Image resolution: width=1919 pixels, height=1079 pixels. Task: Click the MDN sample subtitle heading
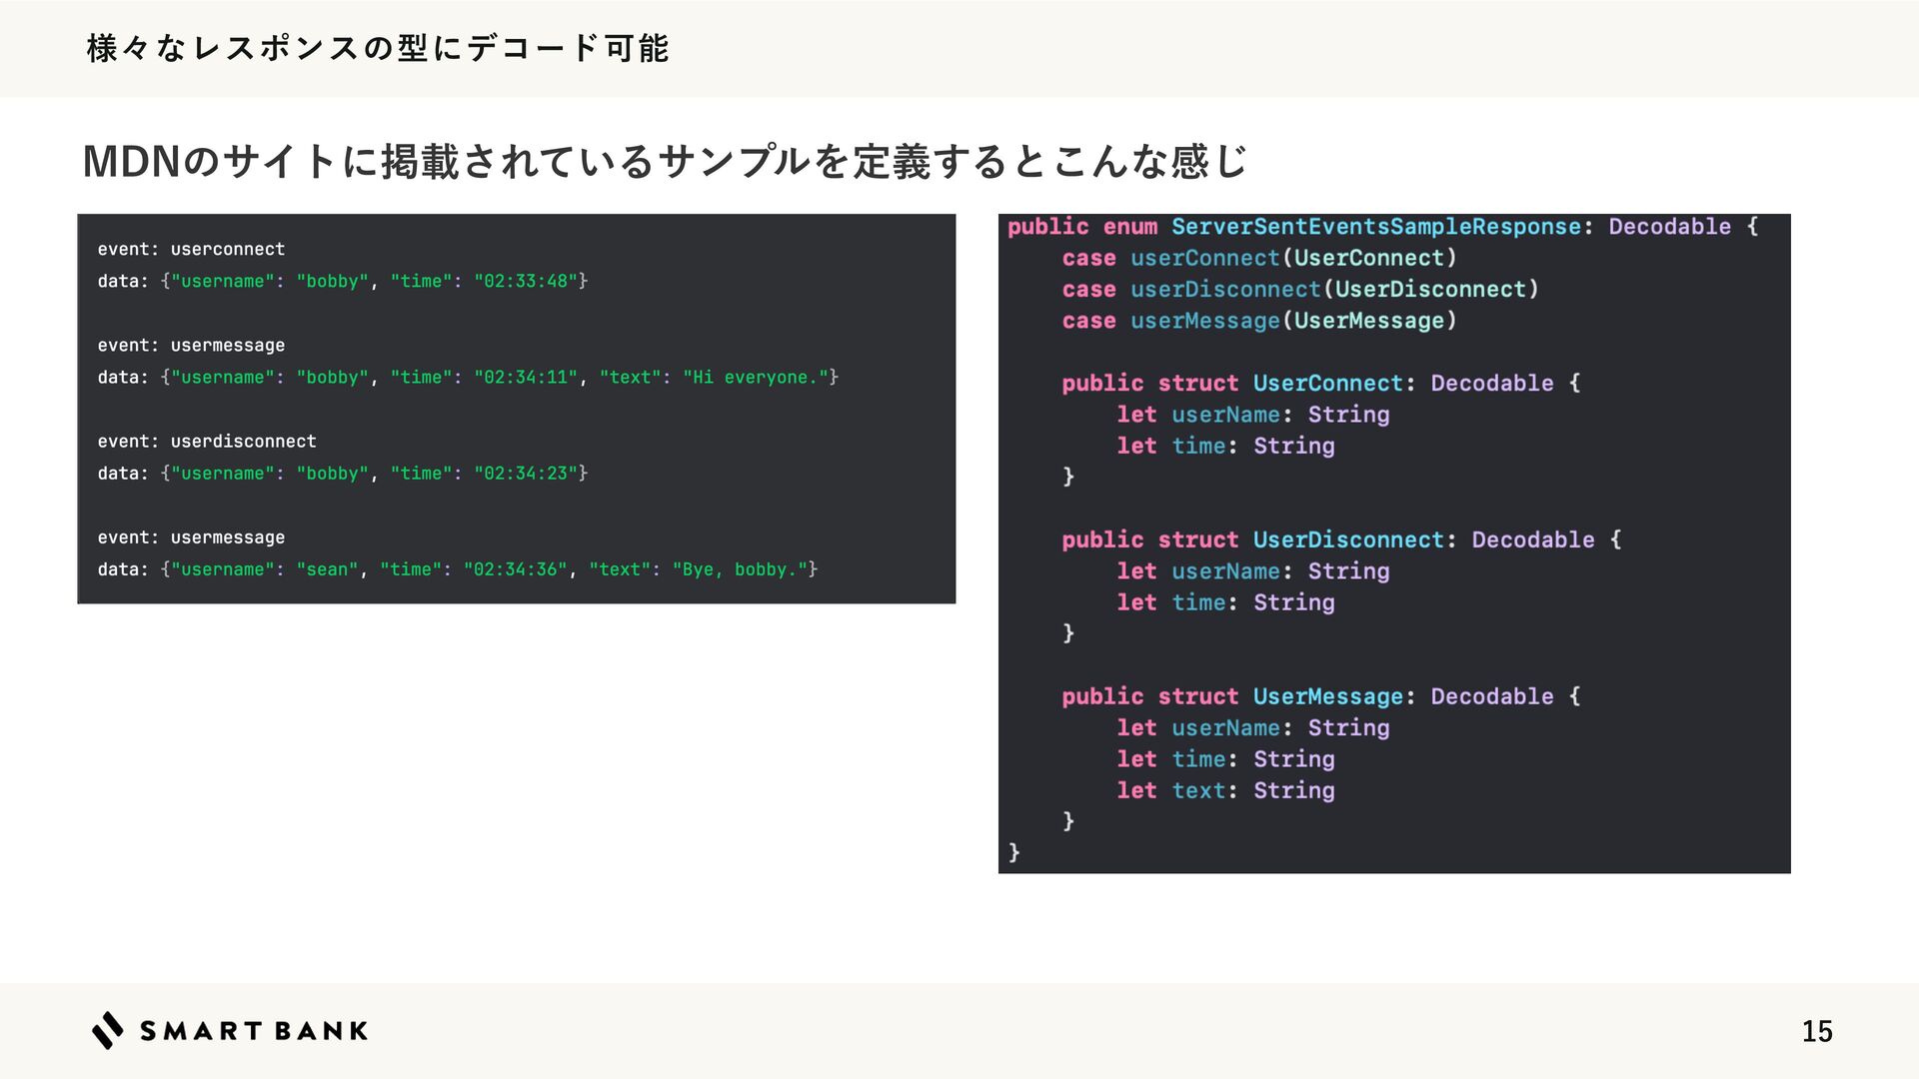[665, 161]
